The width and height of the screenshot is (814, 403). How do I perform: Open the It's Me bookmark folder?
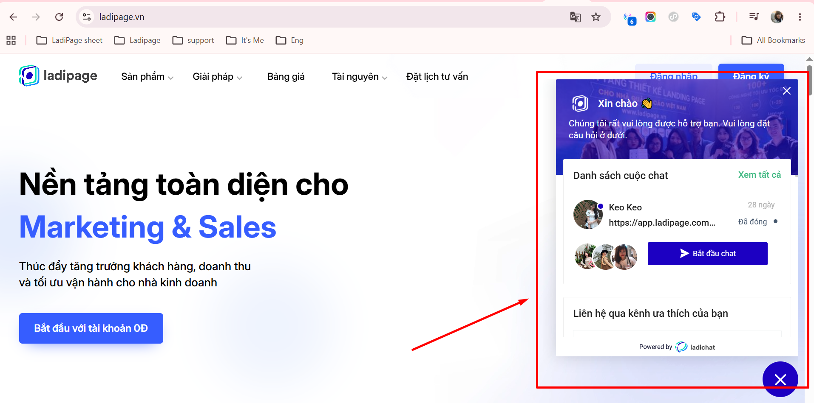[245, 40]
